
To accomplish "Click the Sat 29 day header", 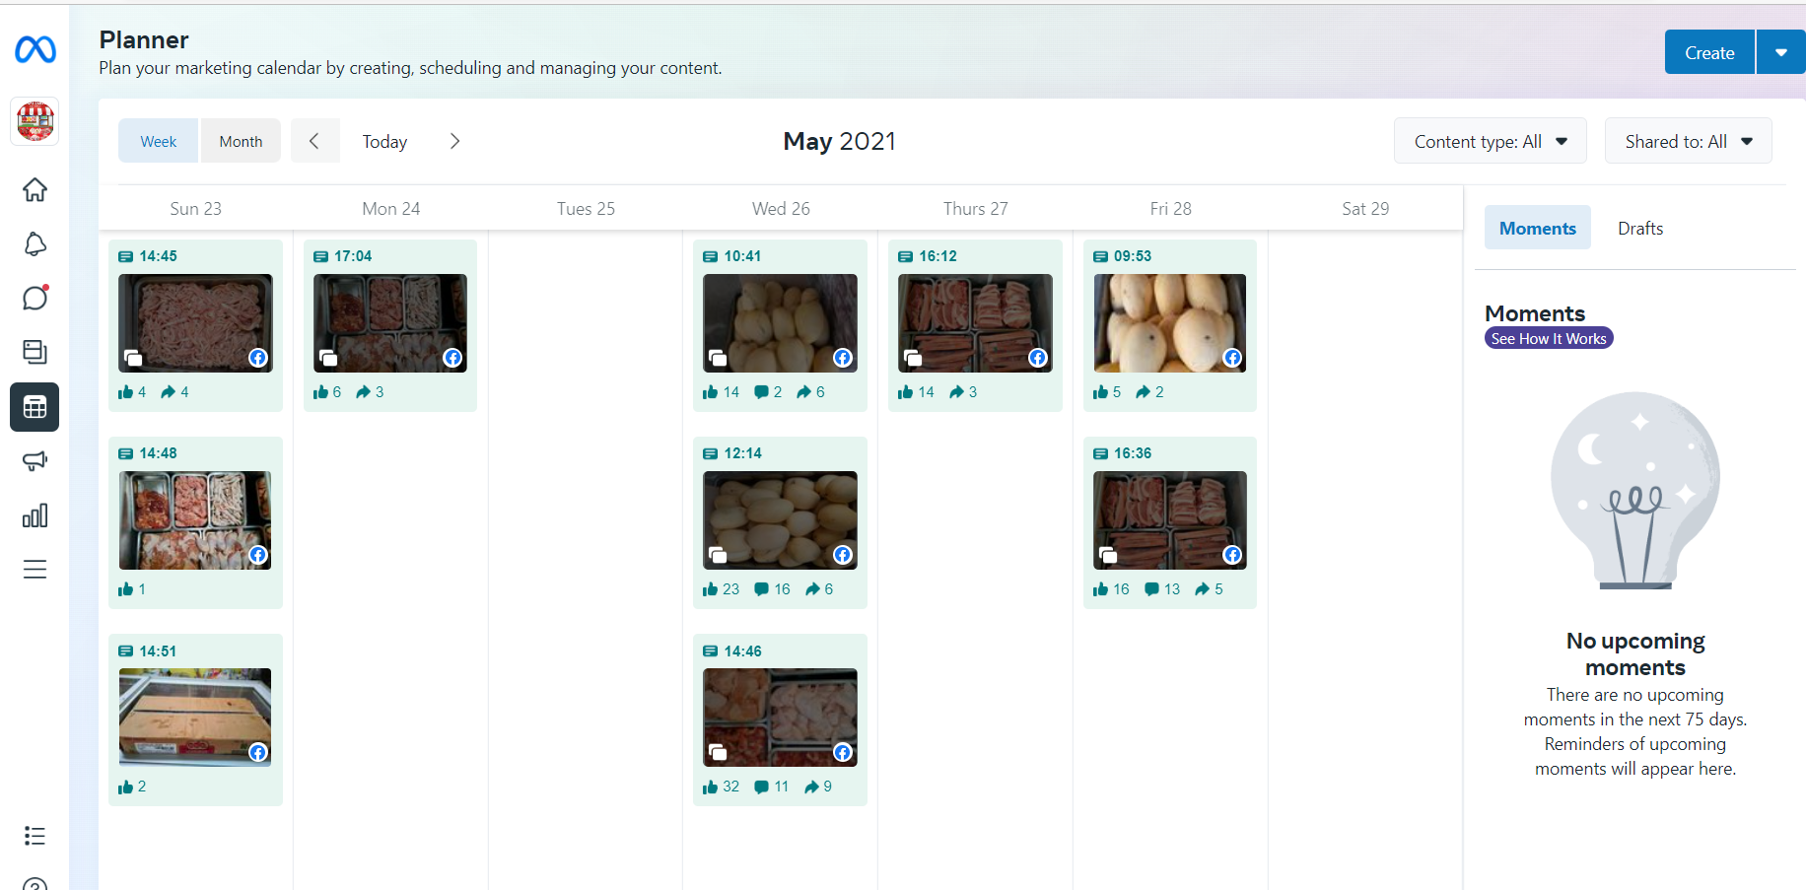I will [1365, 208].
